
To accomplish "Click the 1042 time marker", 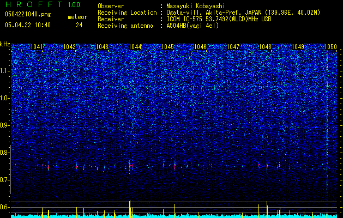I will click(69, 47).
